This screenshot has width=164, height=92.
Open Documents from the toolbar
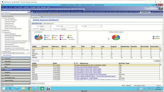(27, 10)
